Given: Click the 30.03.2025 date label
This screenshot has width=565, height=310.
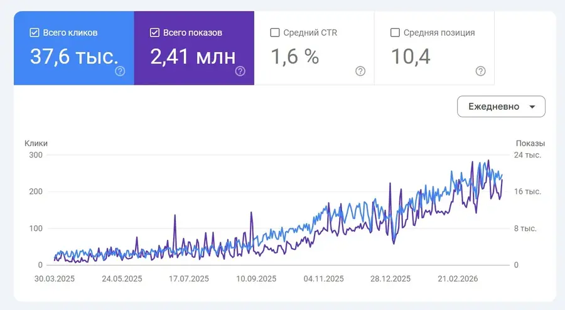Looking at the screenshot, I should click(x=55, y=279).
